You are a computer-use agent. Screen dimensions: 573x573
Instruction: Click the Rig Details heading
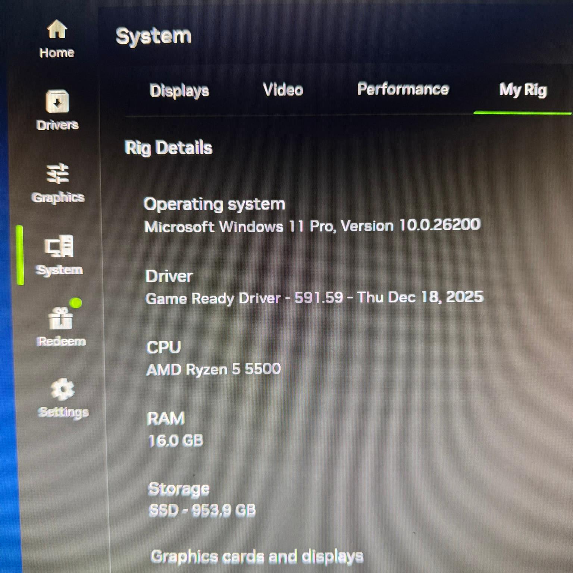click(168, 147)
